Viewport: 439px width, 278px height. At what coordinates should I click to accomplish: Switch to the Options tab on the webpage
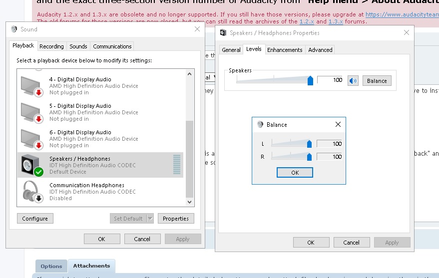(x=51, y=266)
